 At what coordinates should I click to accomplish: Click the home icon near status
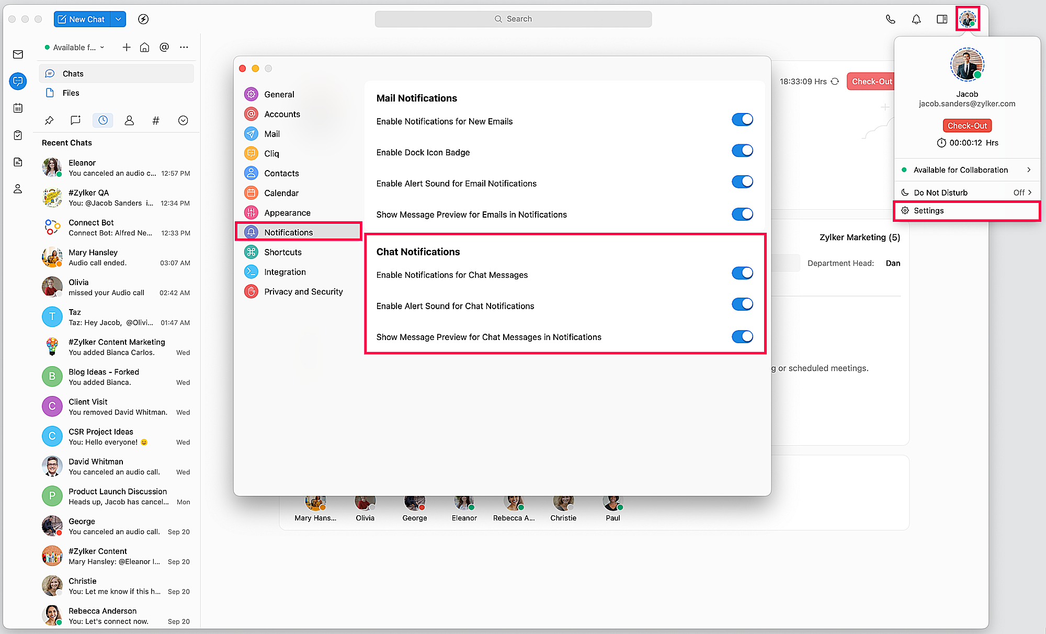(x=145, y=47)
